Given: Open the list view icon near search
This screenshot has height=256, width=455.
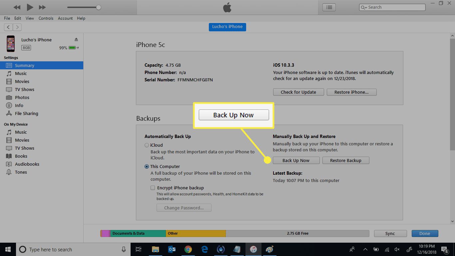Looking at the screenshot, I should (329, 7).
